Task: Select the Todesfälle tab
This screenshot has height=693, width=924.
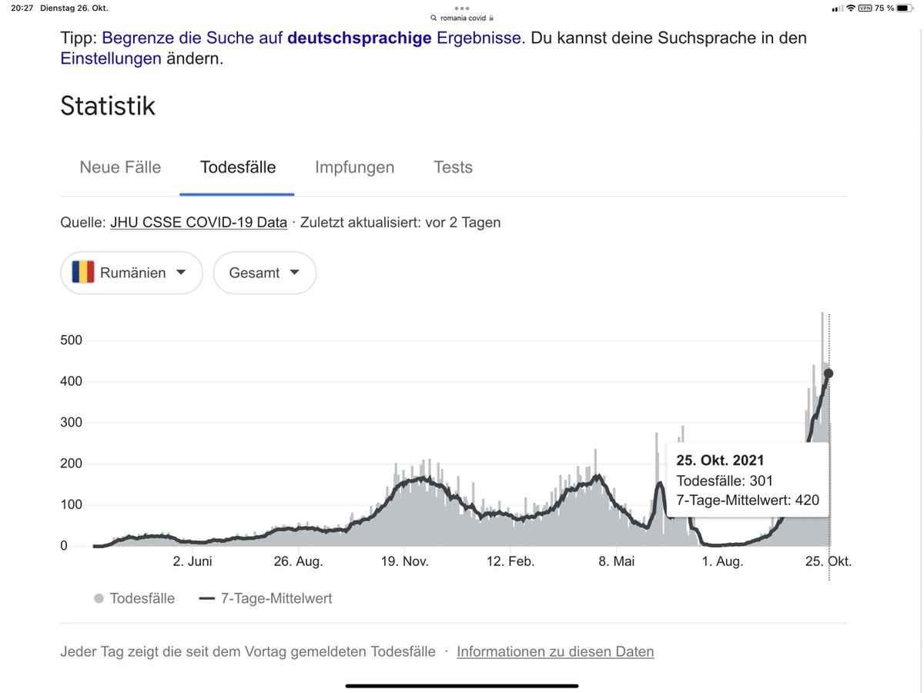Action: [237, 167]
